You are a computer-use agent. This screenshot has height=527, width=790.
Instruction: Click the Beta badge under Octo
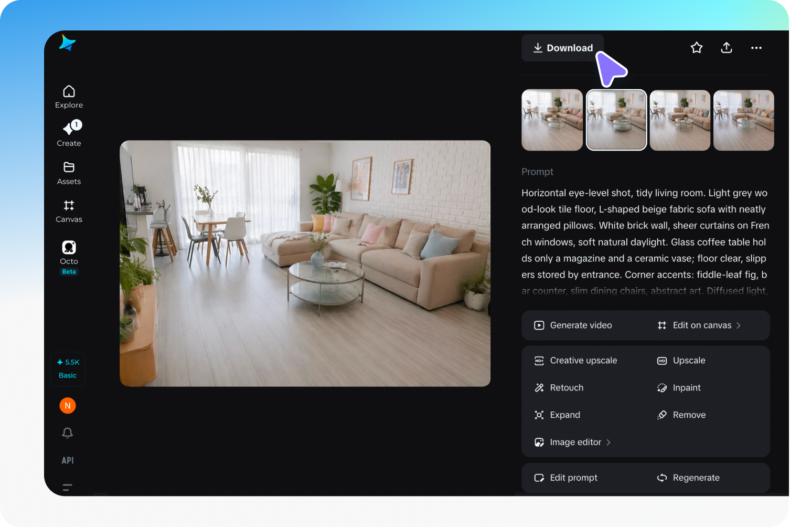click(69, 272)
